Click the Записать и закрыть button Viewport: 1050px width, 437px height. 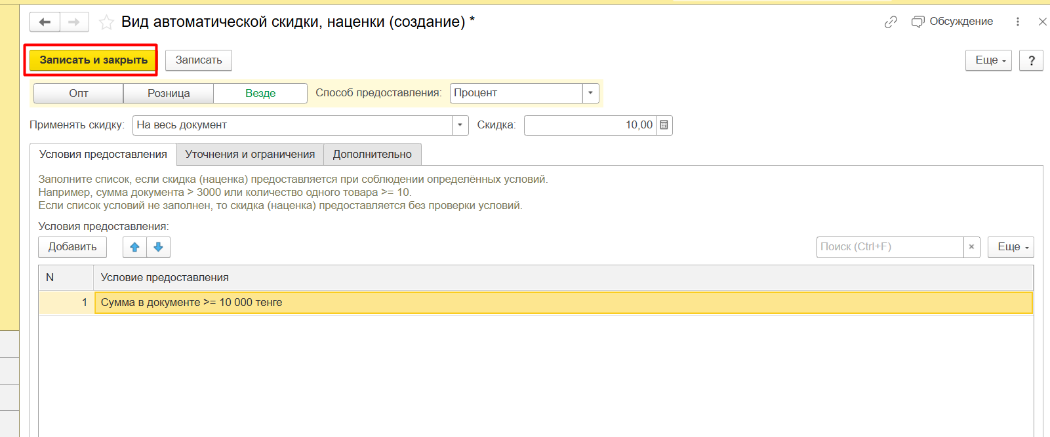click(93, 60)
